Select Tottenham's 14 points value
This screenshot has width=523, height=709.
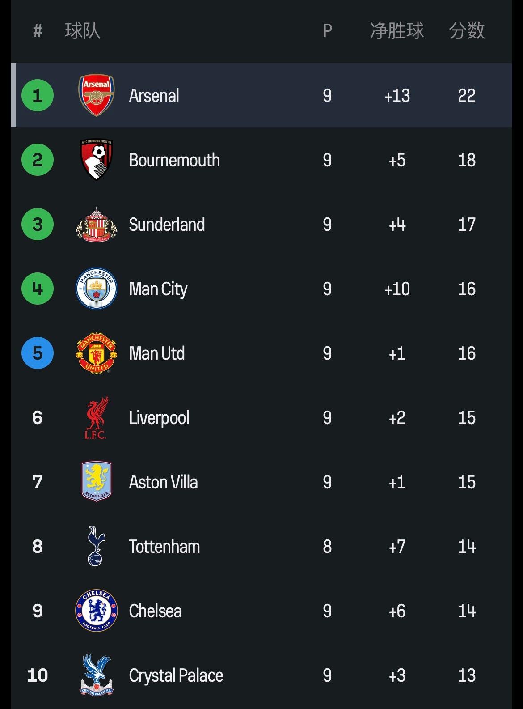coord(467,547)
